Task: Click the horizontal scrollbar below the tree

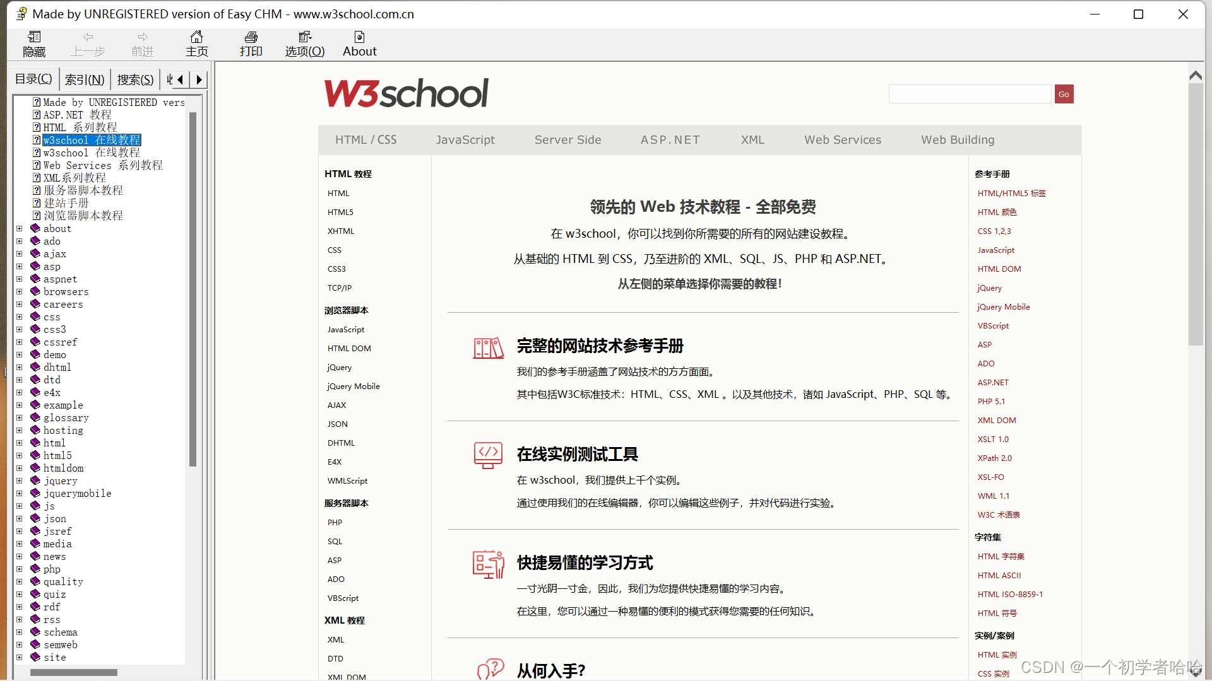Action: (x=73, y=672)
